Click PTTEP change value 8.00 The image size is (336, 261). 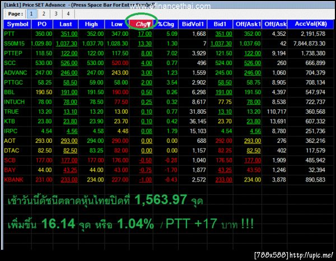[147, 53]
